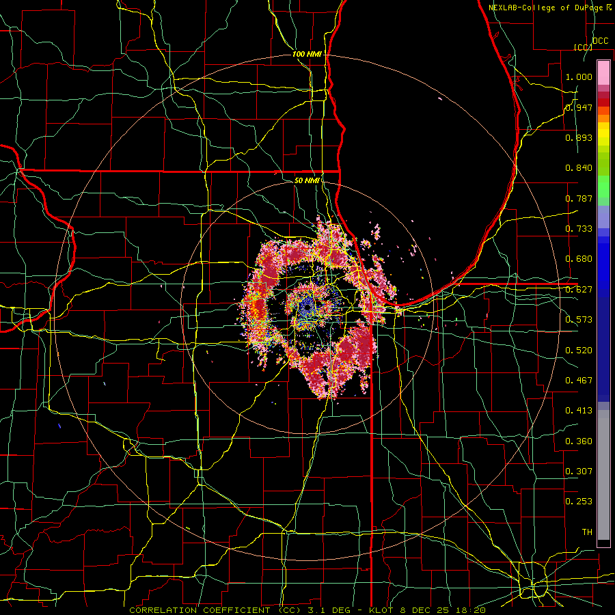Click the 0.253 color scale label
The height and width of the screenshot is (615, 615).
[x=579, y=502]
